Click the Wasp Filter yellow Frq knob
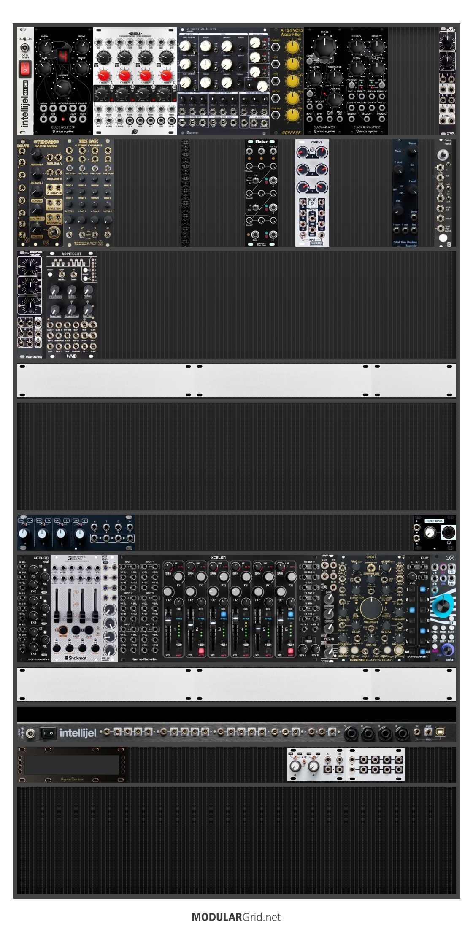Viewport: 473px width, 926px height. (x=292, y=64)
